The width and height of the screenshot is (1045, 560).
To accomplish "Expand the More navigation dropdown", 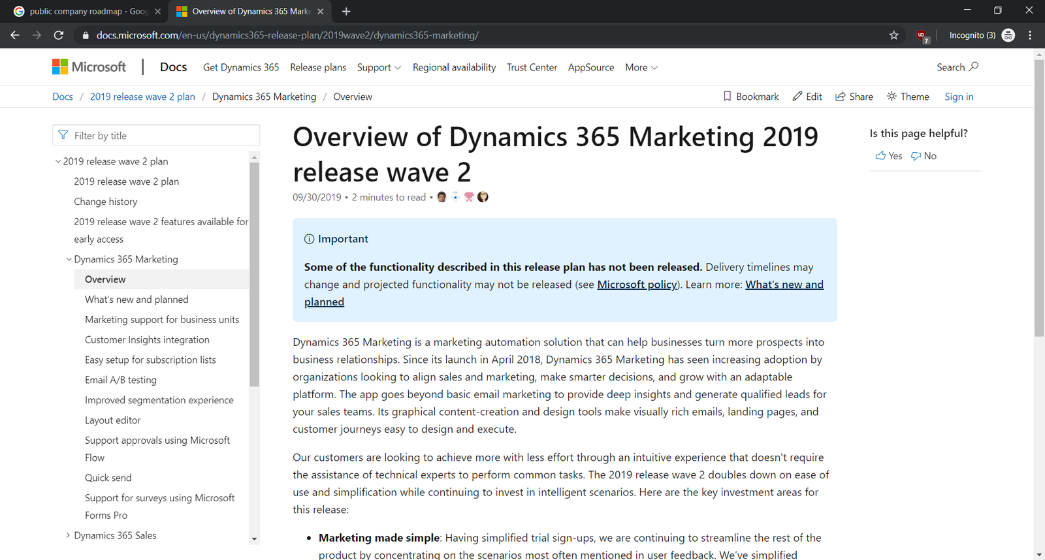I will click(x=641, y=67).
